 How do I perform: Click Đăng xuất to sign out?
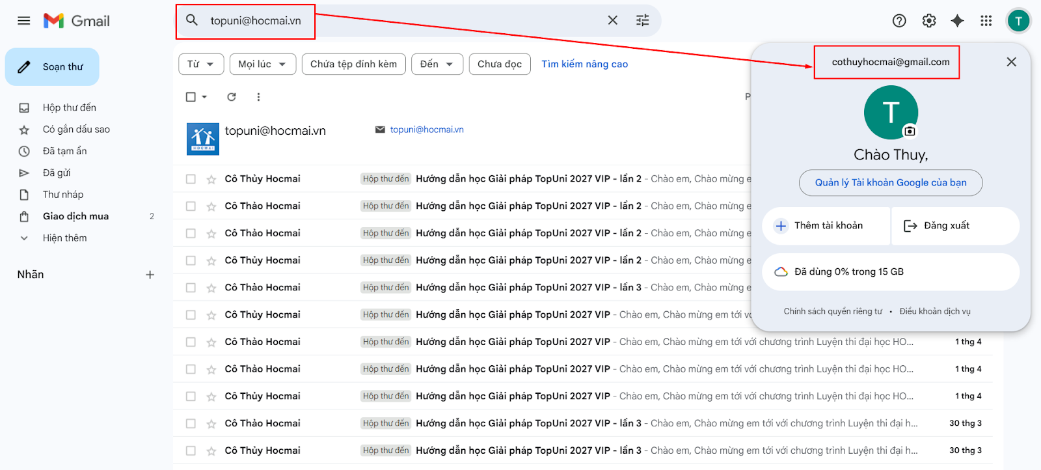[x=955, y=226]
